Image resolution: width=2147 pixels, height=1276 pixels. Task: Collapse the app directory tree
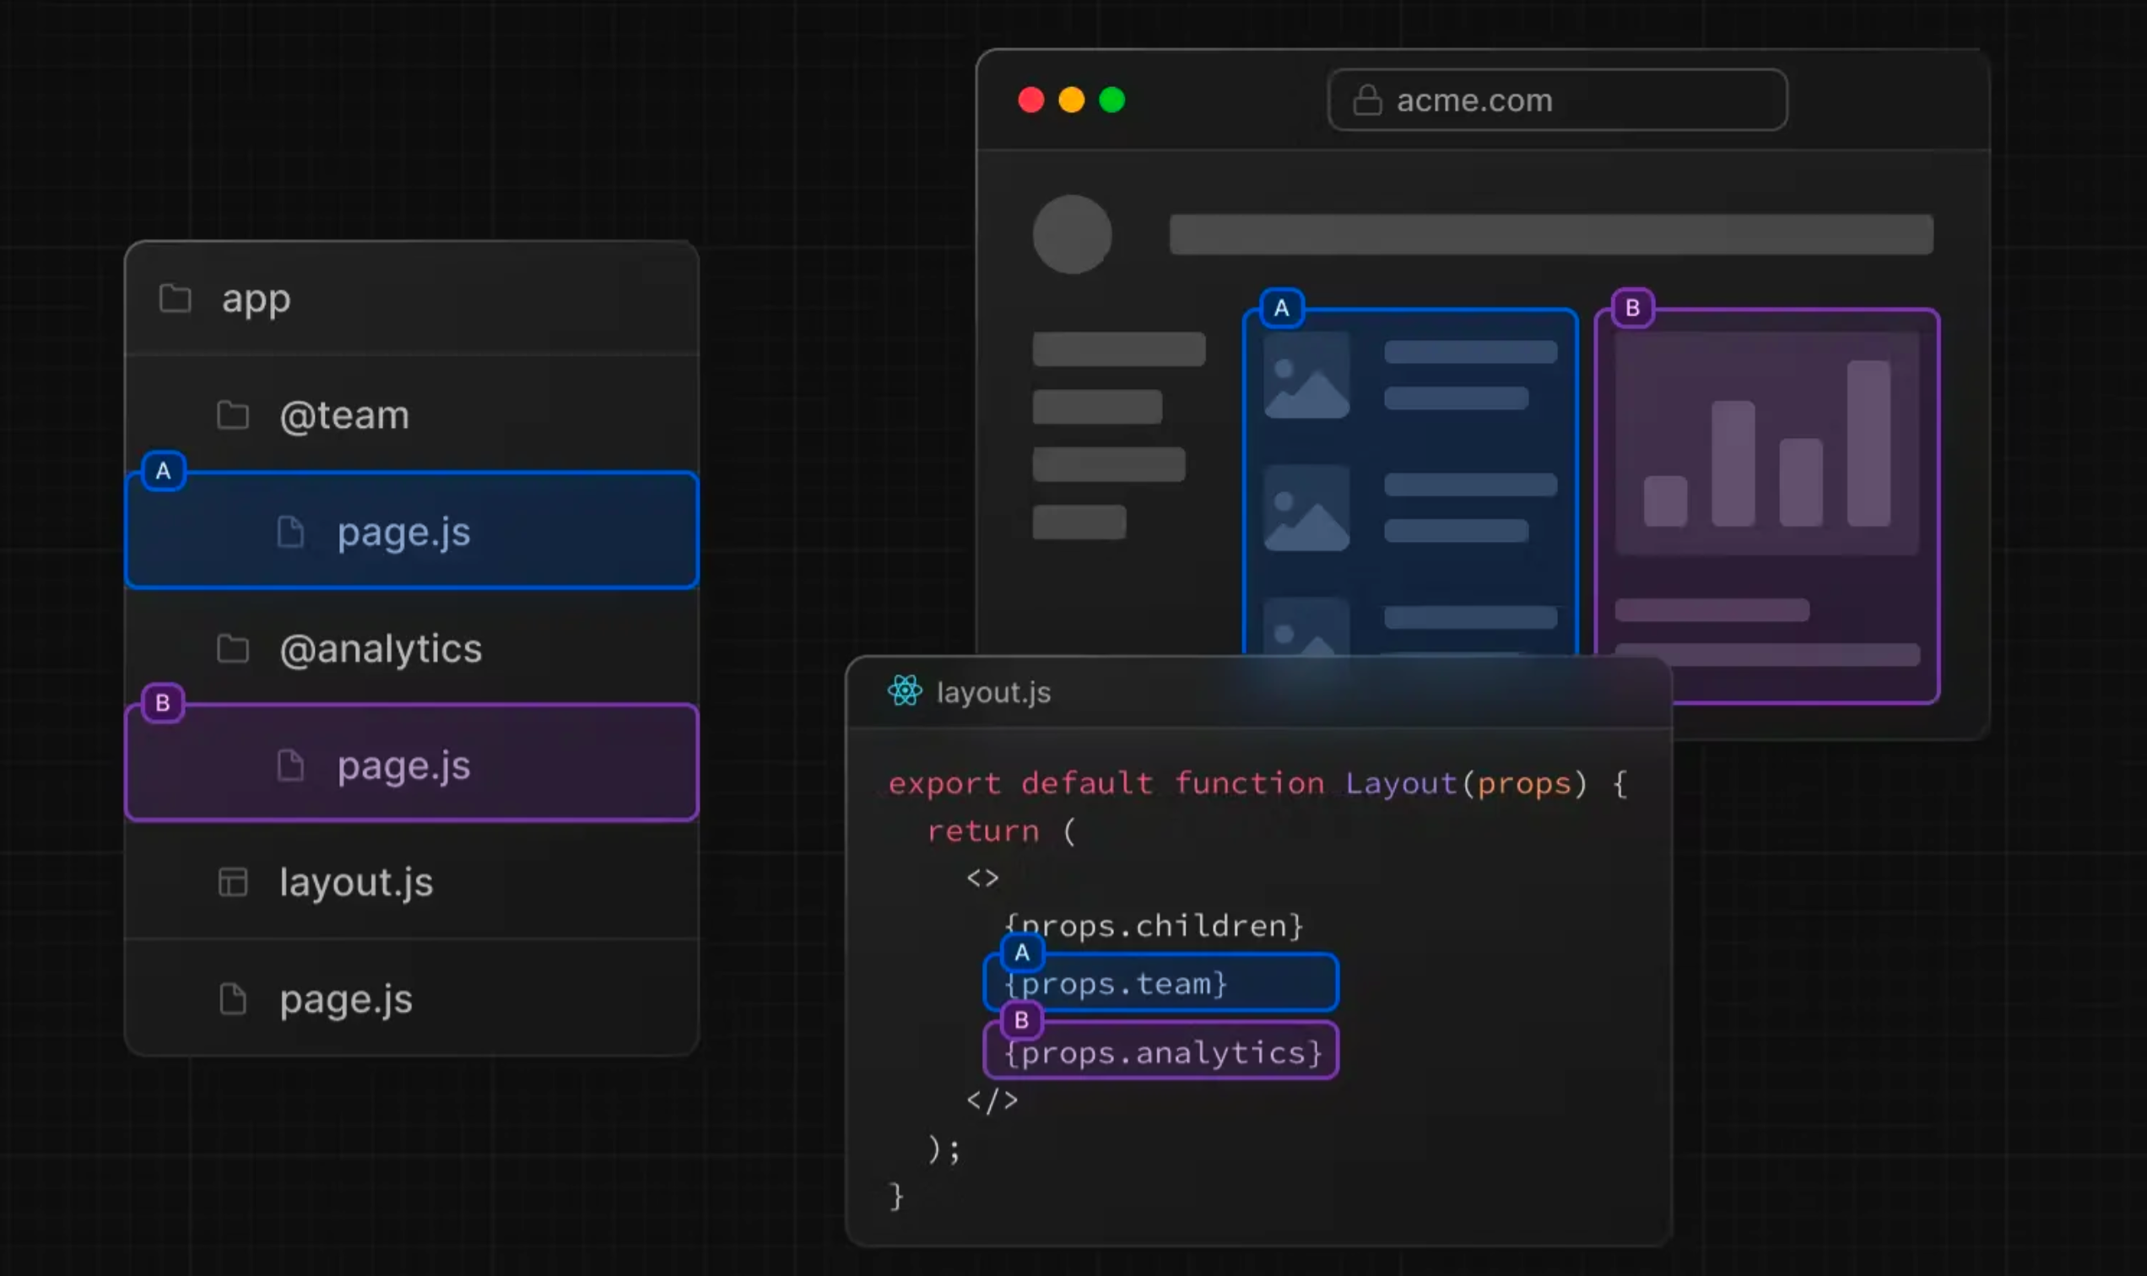(175, 296)
